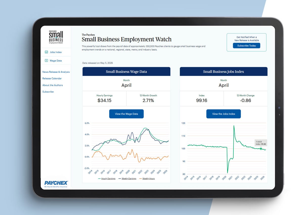Click the Wage Data dollar icon
Image resolution: width=306 pixels, height=215 pixels.
pos(46,61)
